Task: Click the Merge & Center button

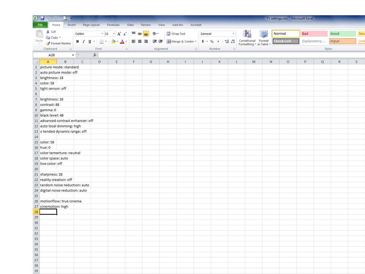Action: 181,41
